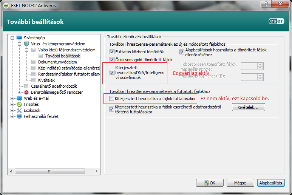Select Cserélhető adathordozók in the tree
292x195 pixels.
pyautogui.click(x=54, y=86)
